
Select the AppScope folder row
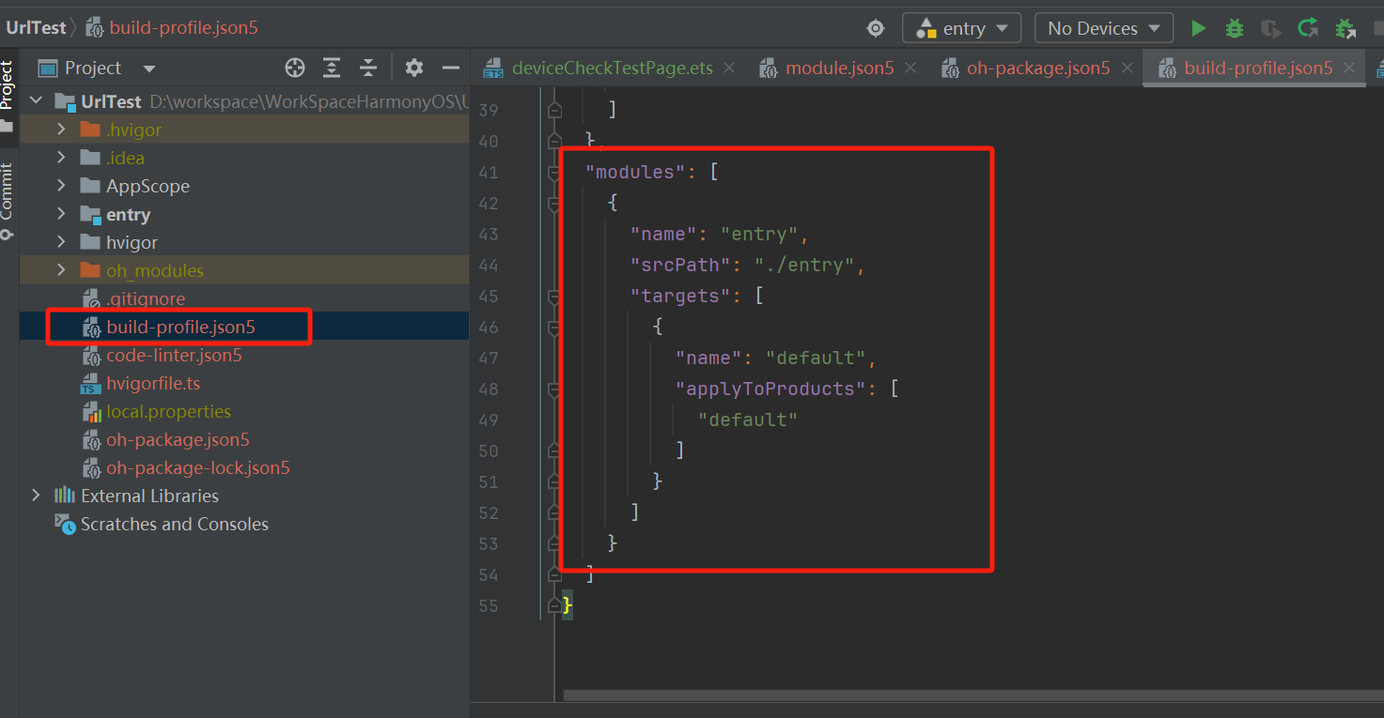[244, 186]
